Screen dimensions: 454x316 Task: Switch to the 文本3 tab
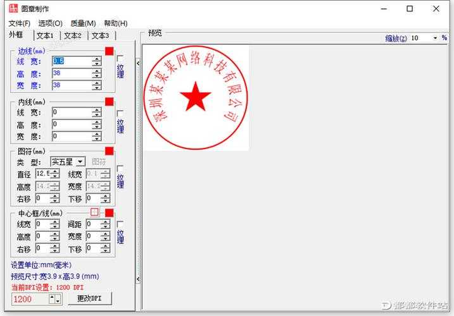coord(100,36)
